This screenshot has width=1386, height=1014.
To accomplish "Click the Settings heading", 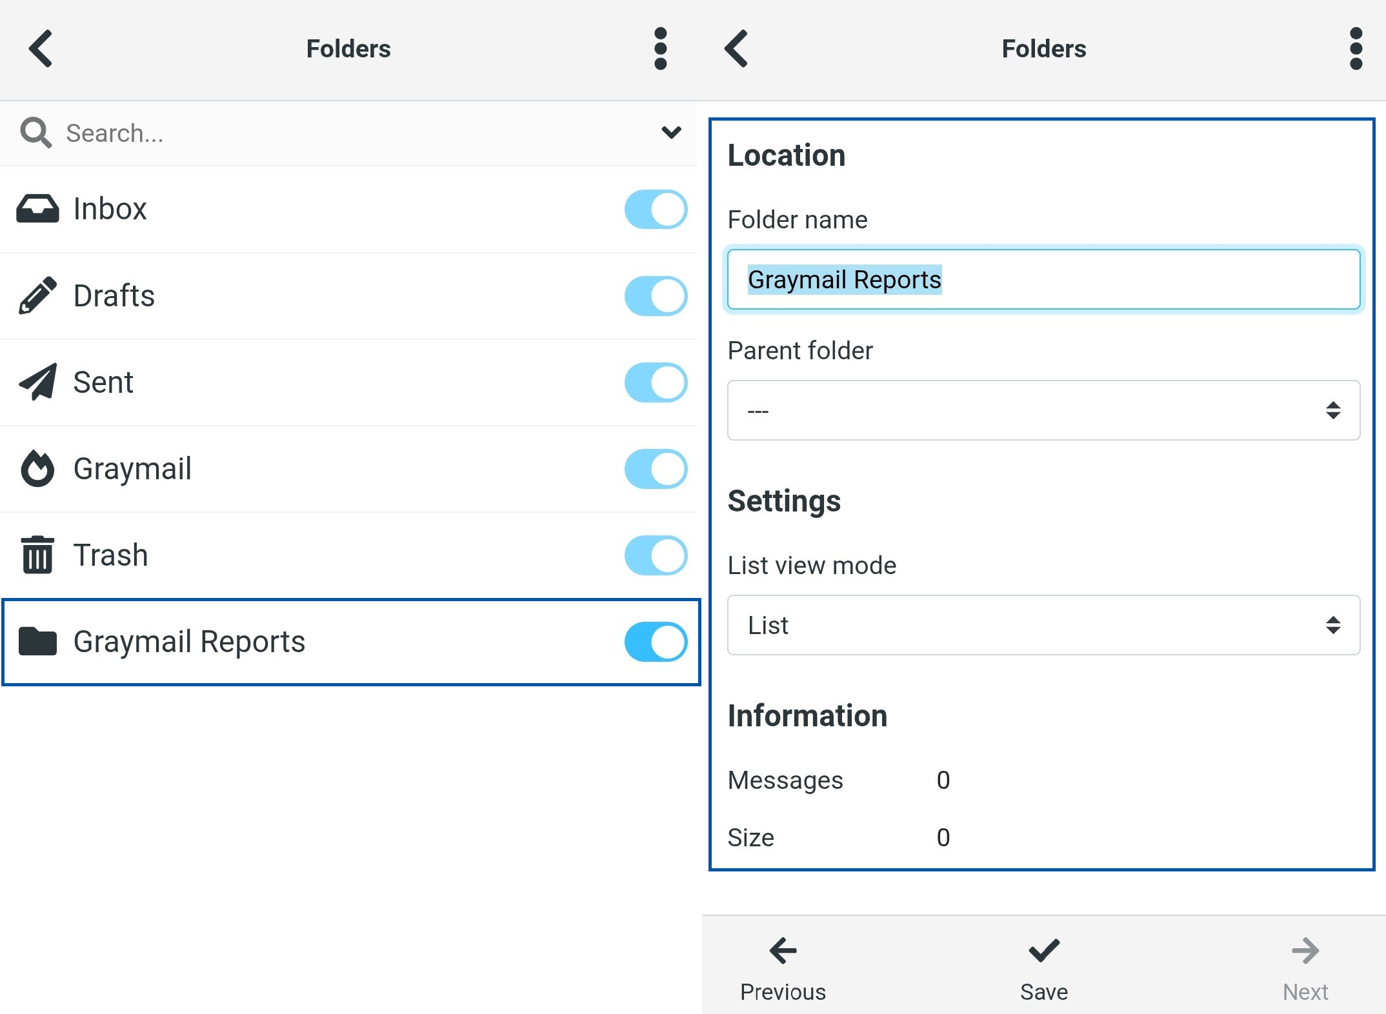I will 784,501.
